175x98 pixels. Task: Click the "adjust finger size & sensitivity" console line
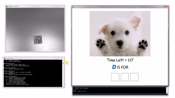pos(19,74)
